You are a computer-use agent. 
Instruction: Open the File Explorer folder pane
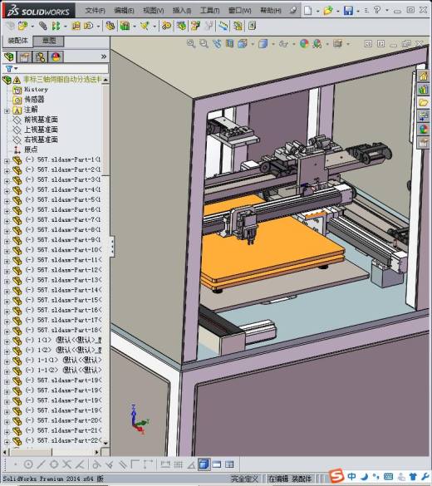[424, 102]
